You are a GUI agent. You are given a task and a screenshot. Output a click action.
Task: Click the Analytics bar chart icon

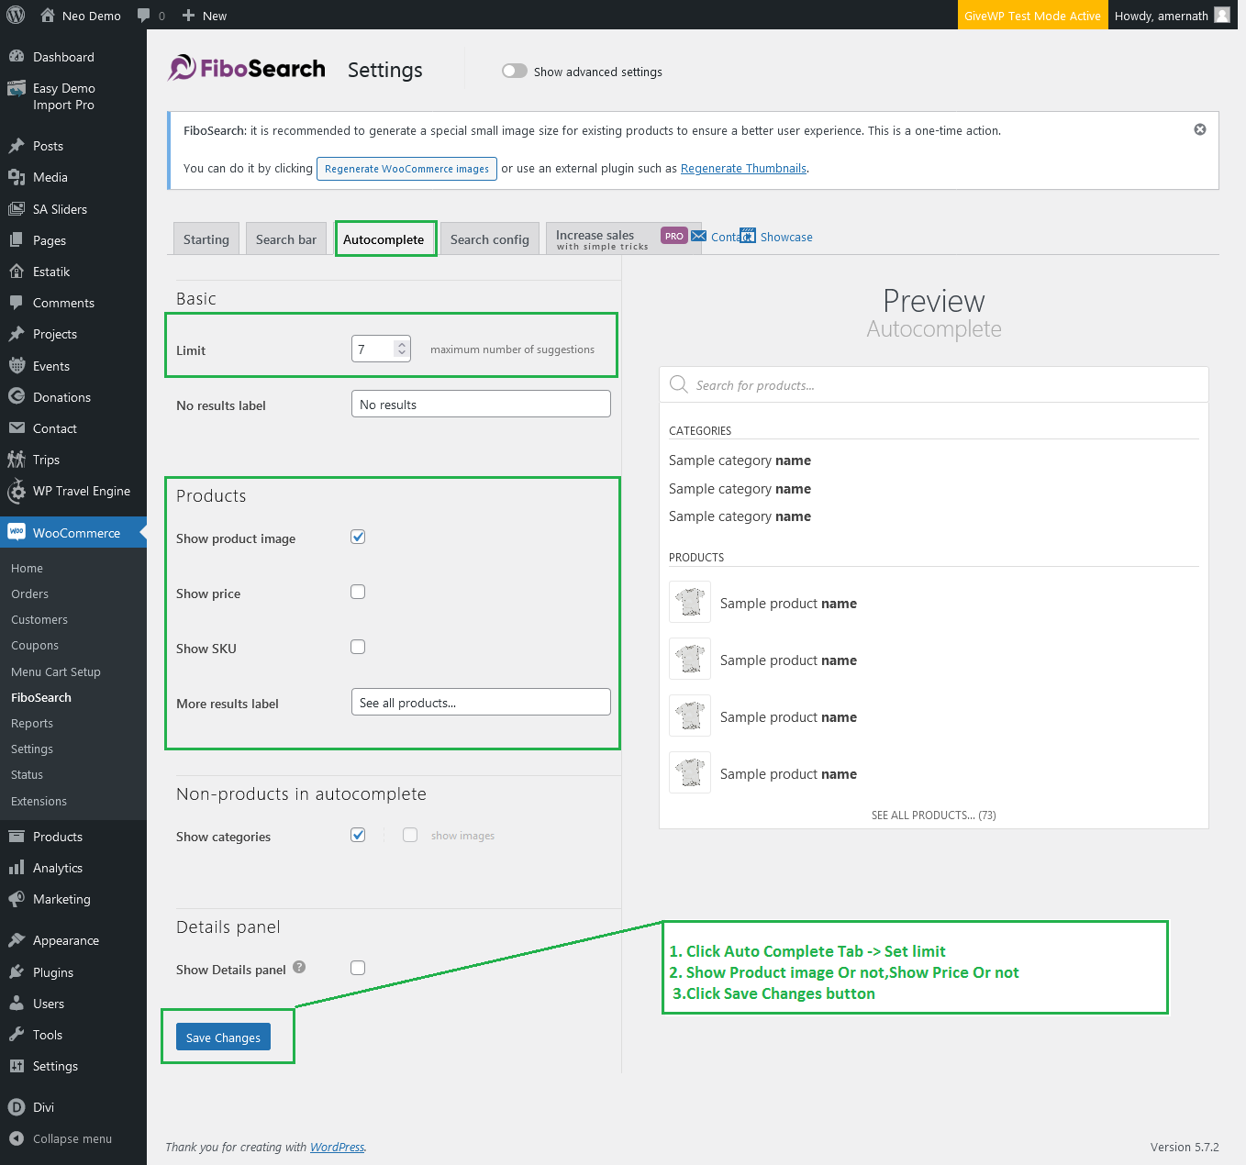(17, 868)
